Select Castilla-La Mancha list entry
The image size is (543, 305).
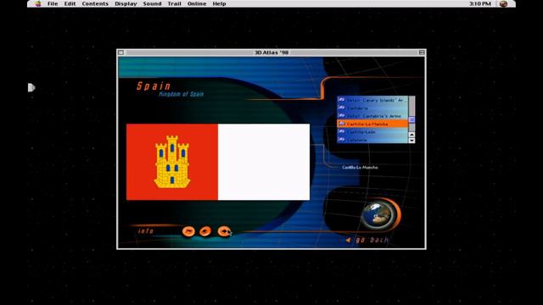(372, 124)
